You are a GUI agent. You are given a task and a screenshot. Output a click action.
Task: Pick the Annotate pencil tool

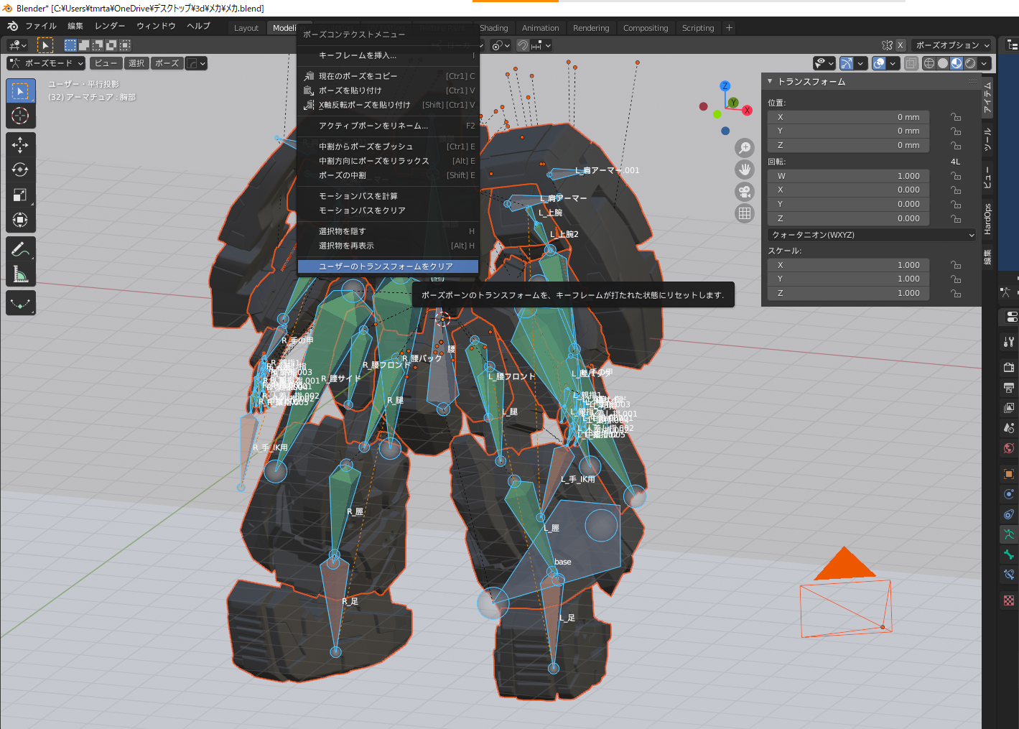[20, 249]
